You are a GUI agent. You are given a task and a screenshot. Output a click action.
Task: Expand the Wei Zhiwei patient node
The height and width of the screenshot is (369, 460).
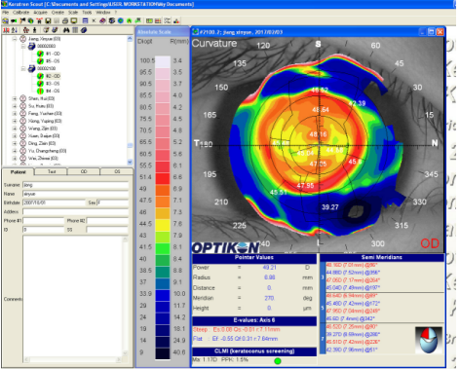15,158
